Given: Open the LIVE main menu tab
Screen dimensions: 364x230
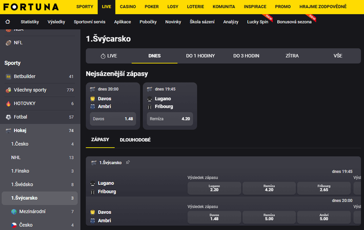Looking at the screenshot, I should click(x=106, y=7).
